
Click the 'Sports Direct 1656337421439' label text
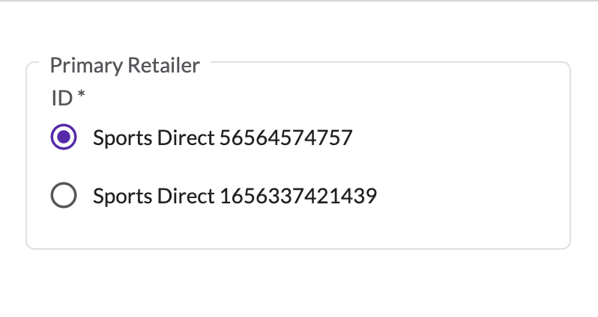(235, 197)
